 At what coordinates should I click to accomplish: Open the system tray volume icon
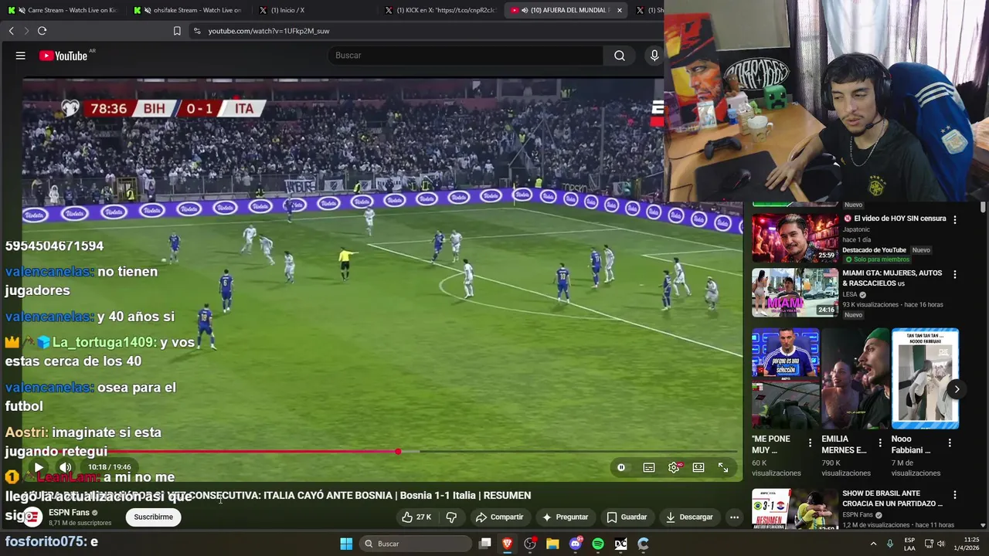[941, 544]
